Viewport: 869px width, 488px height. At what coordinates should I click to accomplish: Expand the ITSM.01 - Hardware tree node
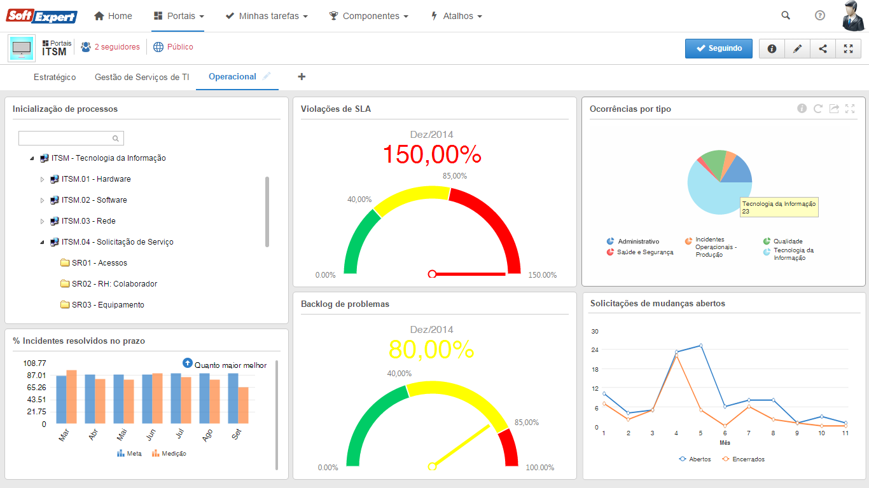point(43,179)
